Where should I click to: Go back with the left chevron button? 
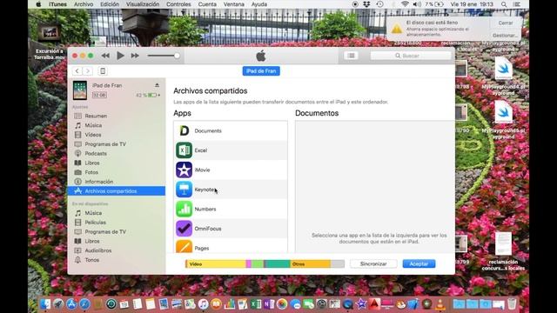[x=77, y=71]
